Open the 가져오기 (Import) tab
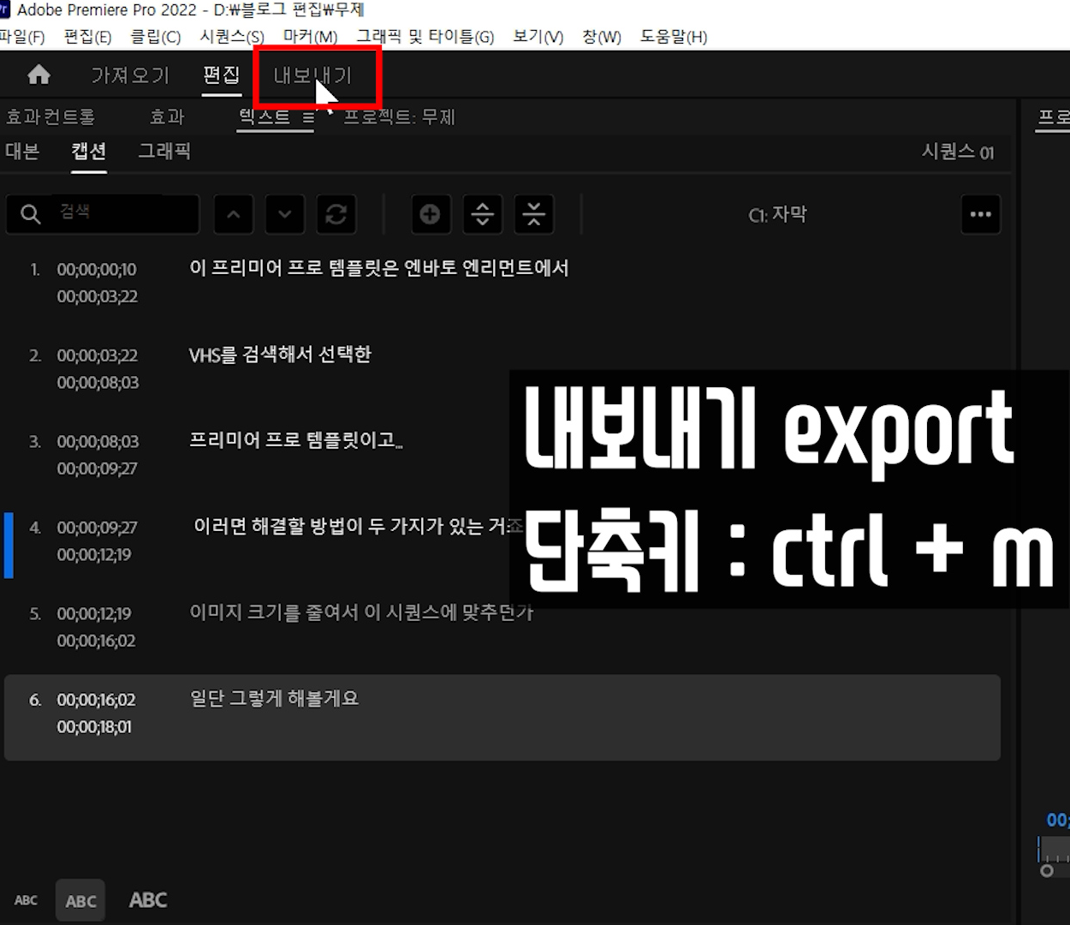1070x925 pixels. (x=130, y=75)
